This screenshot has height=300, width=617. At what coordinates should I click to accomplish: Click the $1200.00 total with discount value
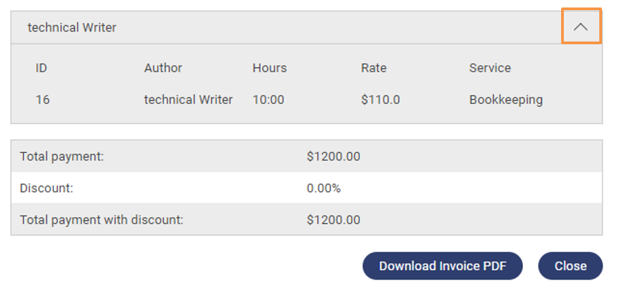(x=333, y=220)
